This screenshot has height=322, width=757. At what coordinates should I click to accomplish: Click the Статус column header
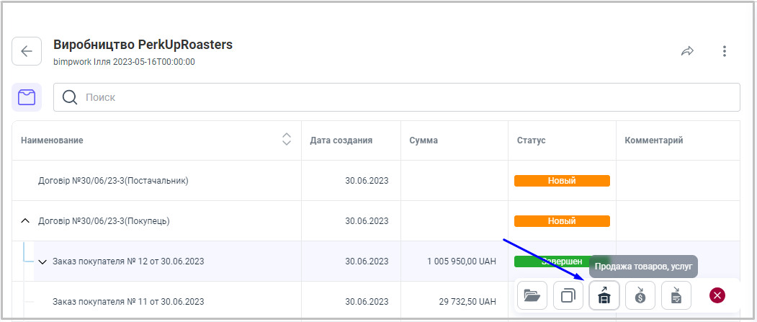click(x=531, y=140)
